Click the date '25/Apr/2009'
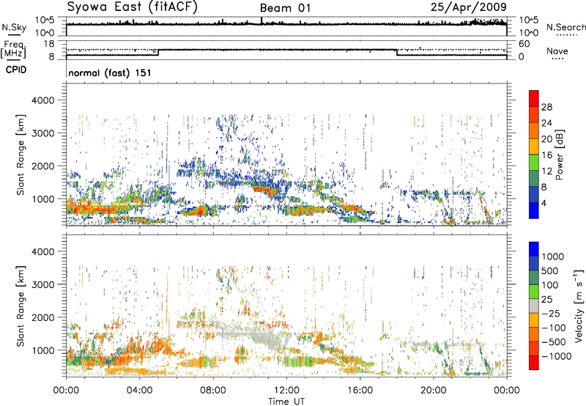This screenshot has height=406, width=586. pos(469,7)
